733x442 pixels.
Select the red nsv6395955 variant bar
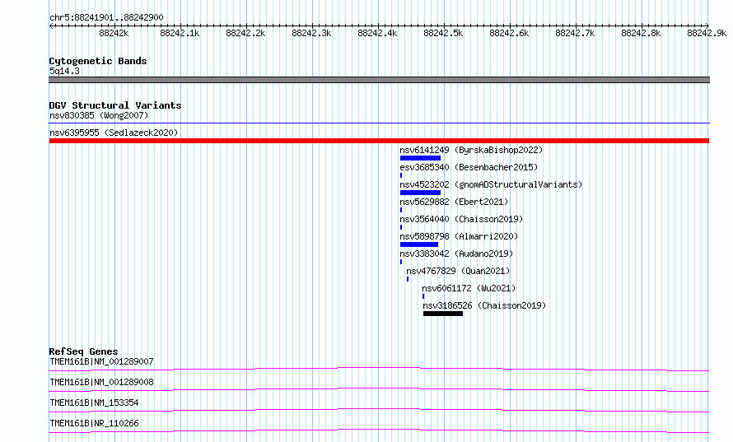[379, 141]
